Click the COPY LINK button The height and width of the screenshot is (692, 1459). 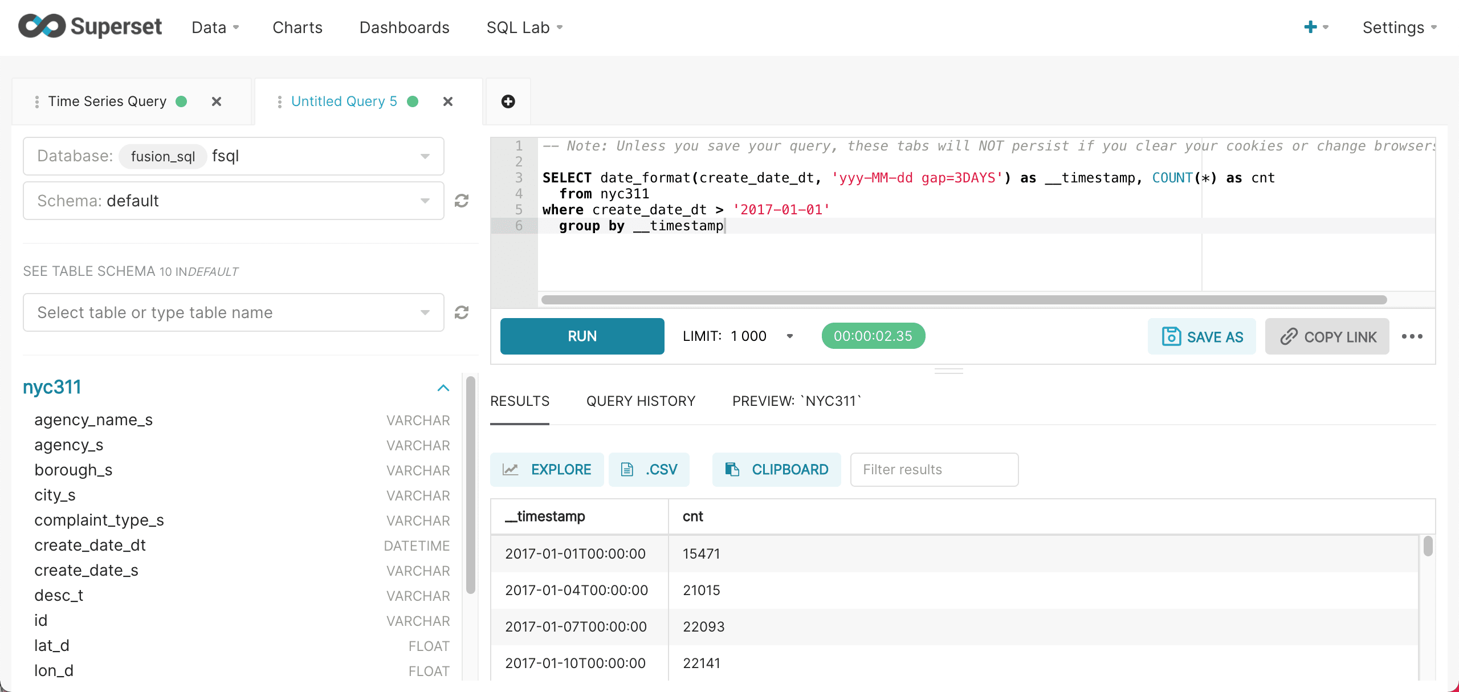[1327, 336]
